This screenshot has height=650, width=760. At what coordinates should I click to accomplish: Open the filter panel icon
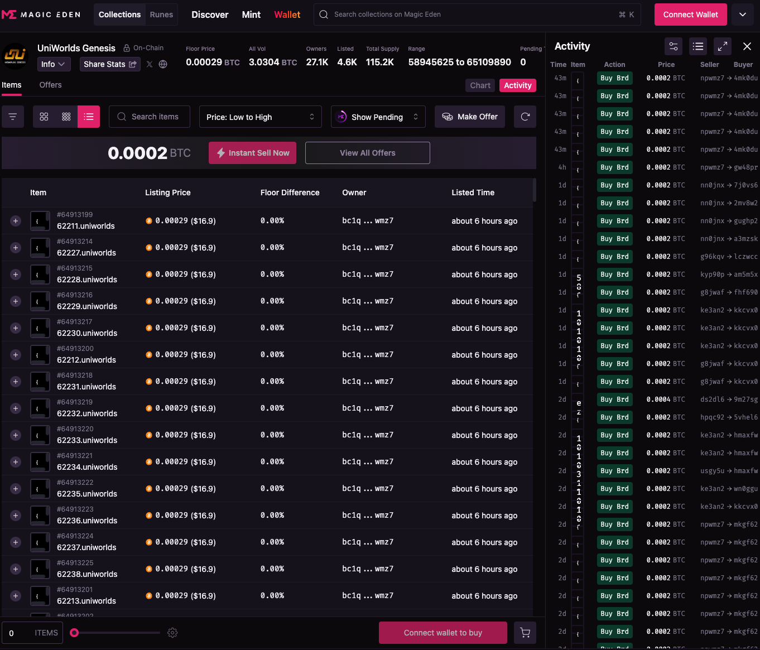coord(13,117)
